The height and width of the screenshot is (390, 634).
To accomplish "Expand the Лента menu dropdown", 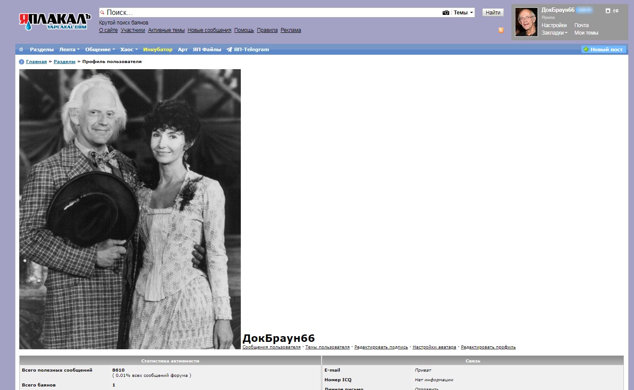I will 70,49.
